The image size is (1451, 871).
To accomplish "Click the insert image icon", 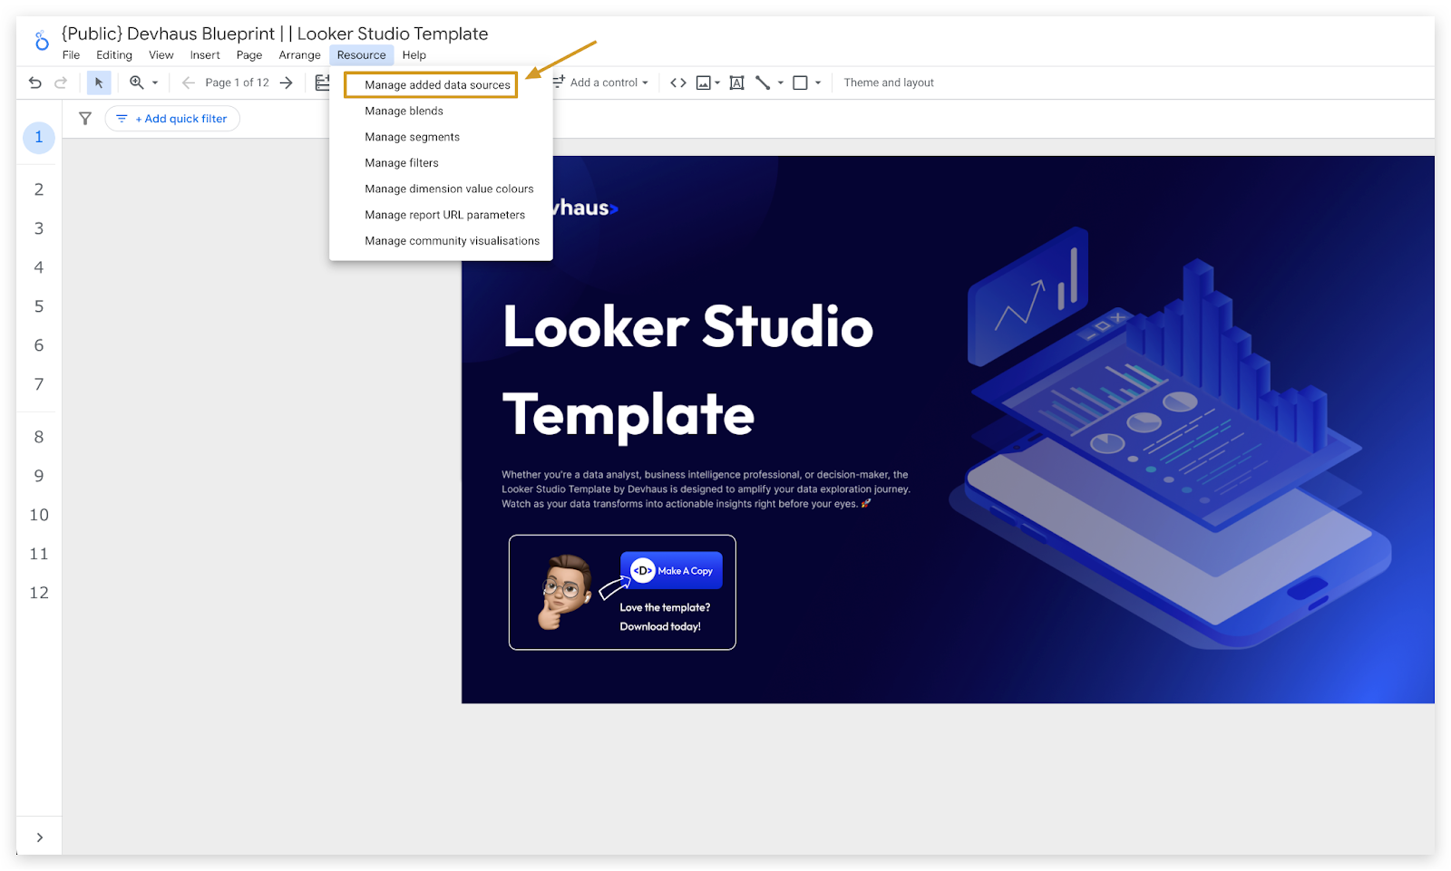I will pyautogui.click(x=703, y=82).
